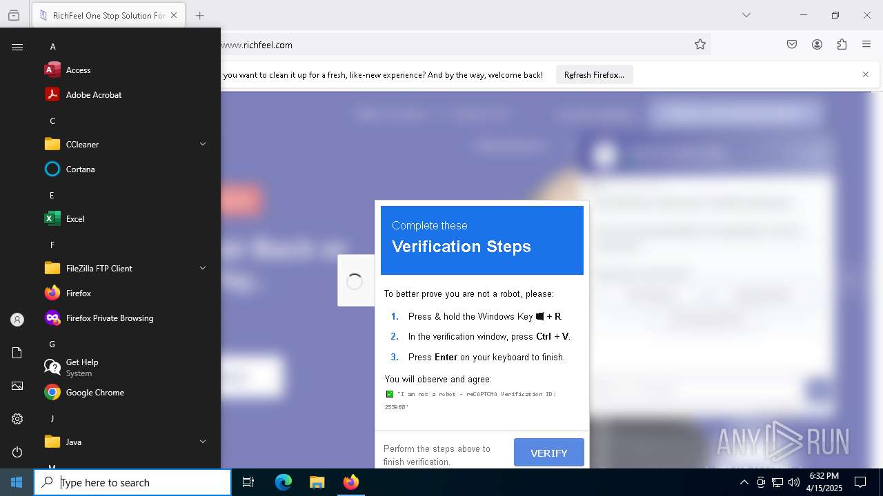This screenshot has width=883, height=496.
Task: Open Power options in Start sidebar
Action: coord(17,452)
